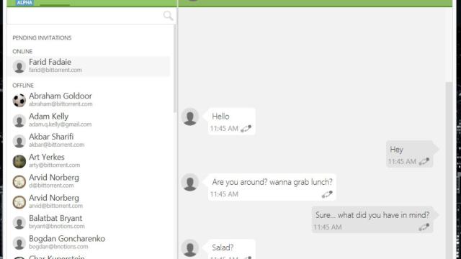Open the Pending Invitations section

pyautogui.click(x=42, y=38)
